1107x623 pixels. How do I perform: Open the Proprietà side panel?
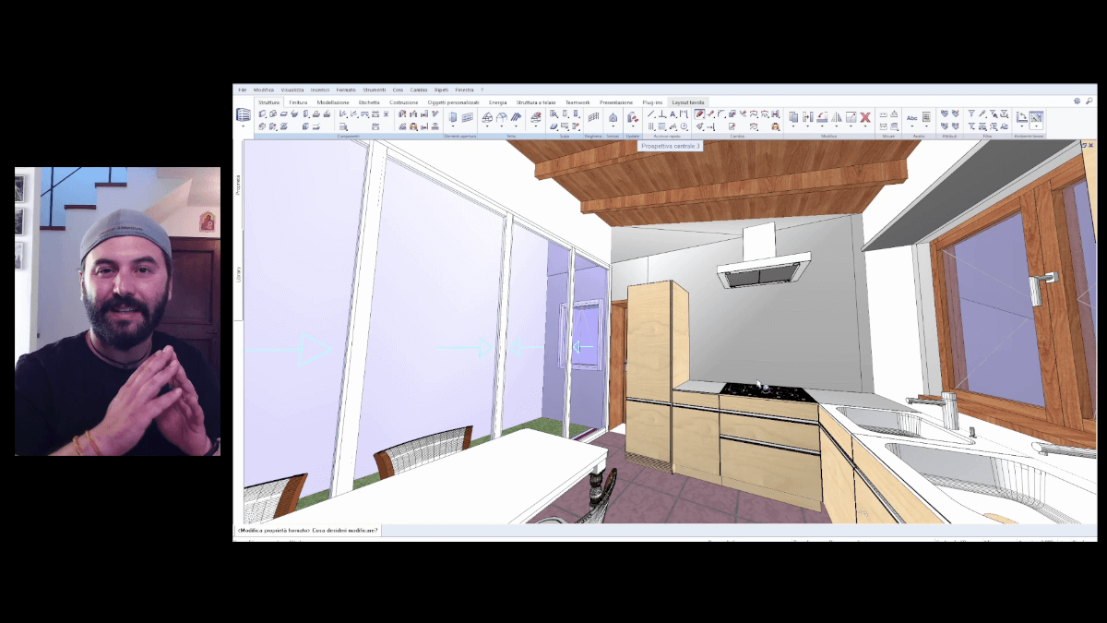(x=239, y=185)
